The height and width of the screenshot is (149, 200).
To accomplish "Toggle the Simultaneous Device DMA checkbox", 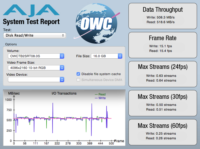I will [78, 80].
